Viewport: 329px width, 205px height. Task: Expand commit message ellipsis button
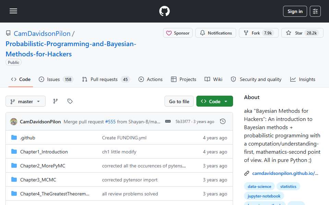pyautogui.click(x=168, y=122)
